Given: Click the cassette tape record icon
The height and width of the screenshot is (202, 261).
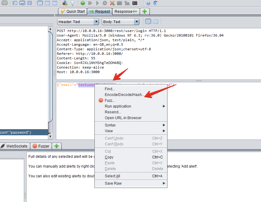Looking at the screenshot, I should click(135, 3).
